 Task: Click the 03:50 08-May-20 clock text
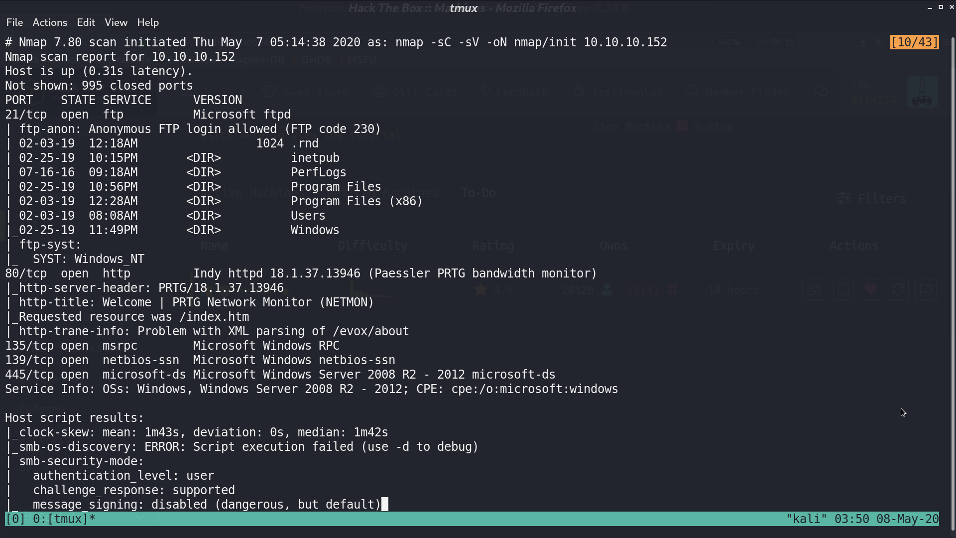coord(887,519)
